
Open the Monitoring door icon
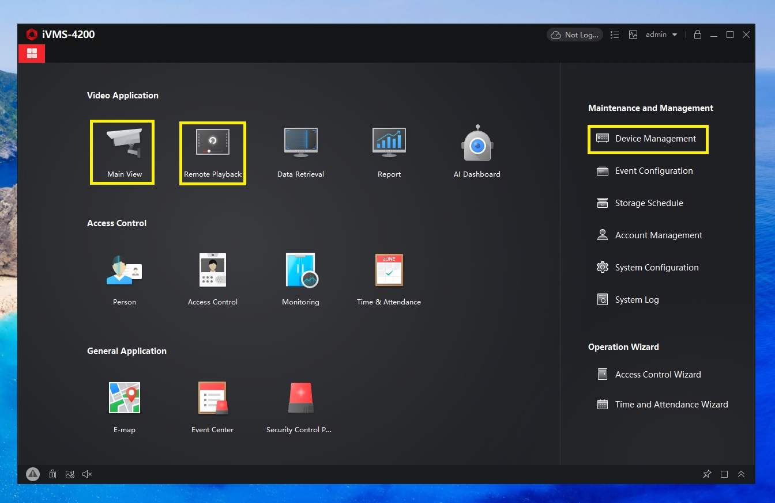pos(302,270)
